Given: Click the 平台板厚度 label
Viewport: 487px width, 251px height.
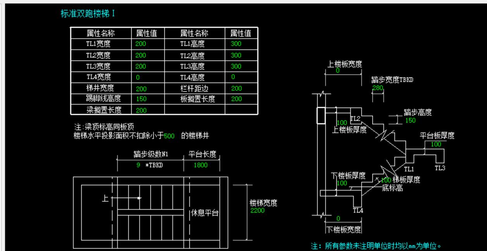Looking at the screenshot, I should coord(437,136).
